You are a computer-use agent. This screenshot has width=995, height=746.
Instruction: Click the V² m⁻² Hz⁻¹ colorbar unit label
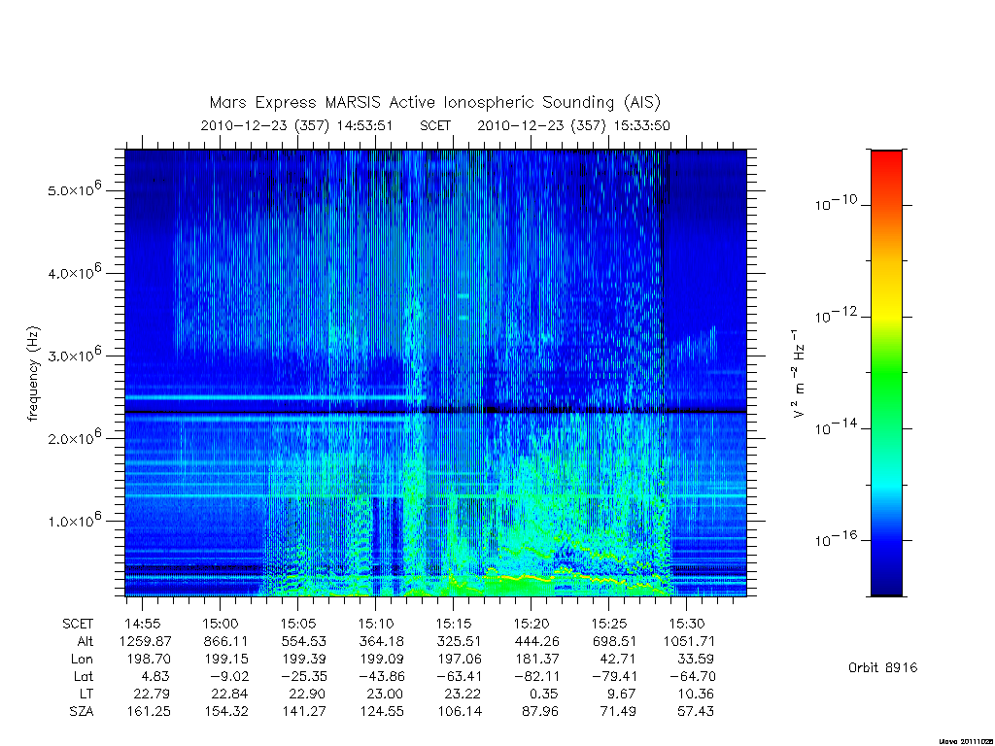[799, 374]
